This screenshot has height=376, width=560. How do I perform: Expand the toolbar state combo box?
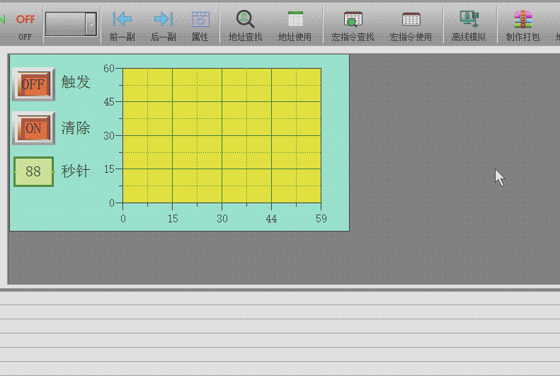[x=91, y=24]
